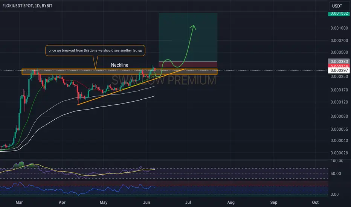Click the 0.000040 price axis label
This screenshot has width=351, height=207.
(x=339, y=140)
